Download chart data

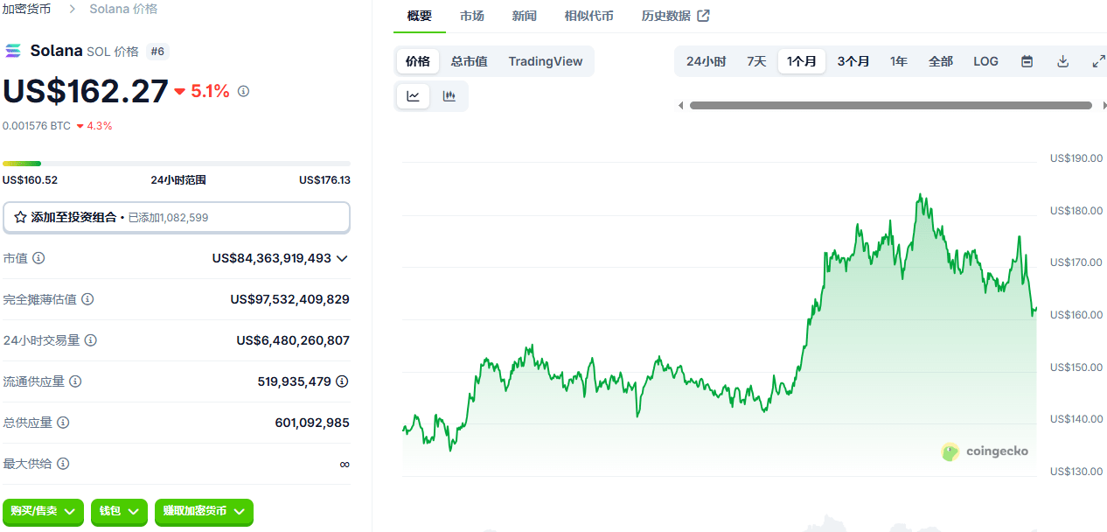pos(1063,61)
